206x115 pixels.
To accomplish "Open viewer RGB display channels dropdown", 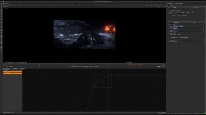I will (x=14, y=5).
